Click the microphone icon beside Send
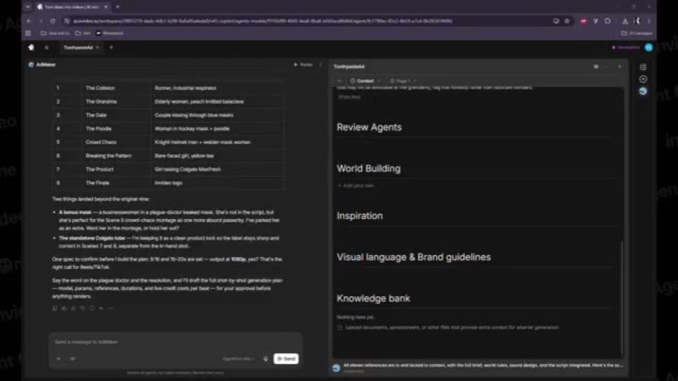 (266, 358)
